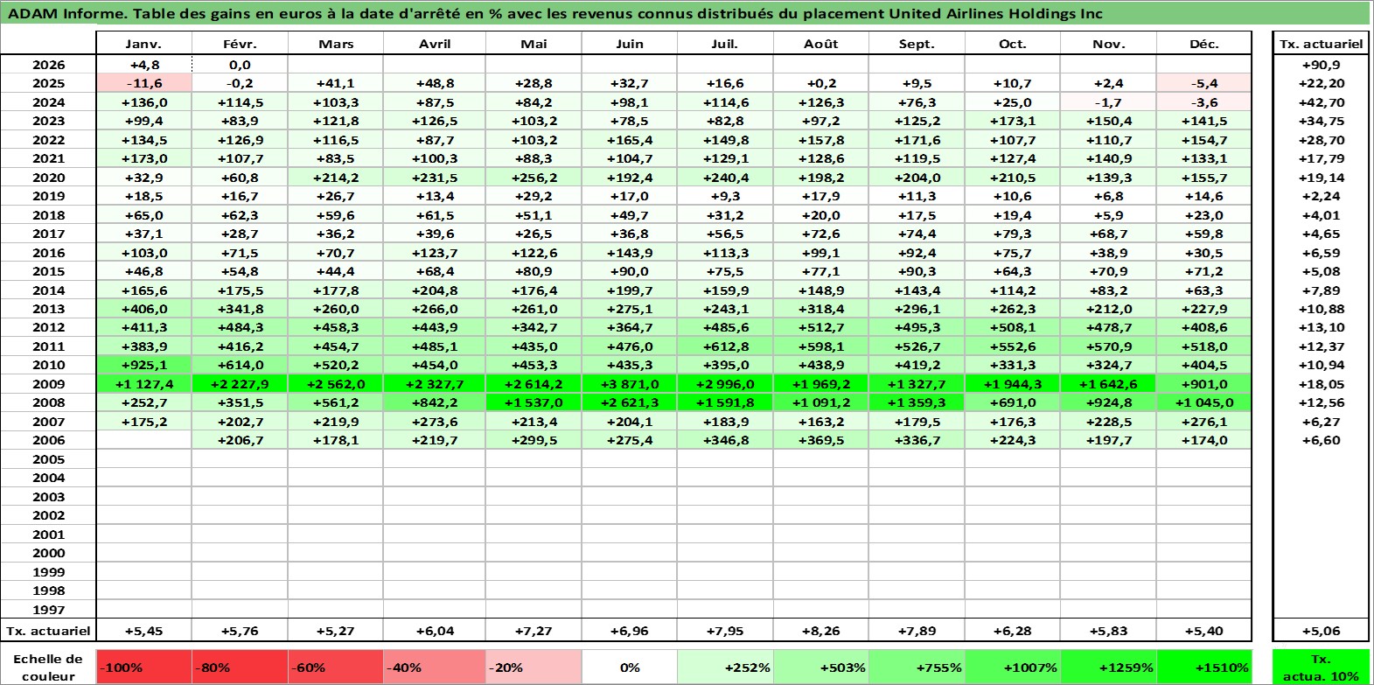Click the +7,95 actuarial rate under Juil.
The width and height of the screenshot is (1374, 685).
[724, 631]
